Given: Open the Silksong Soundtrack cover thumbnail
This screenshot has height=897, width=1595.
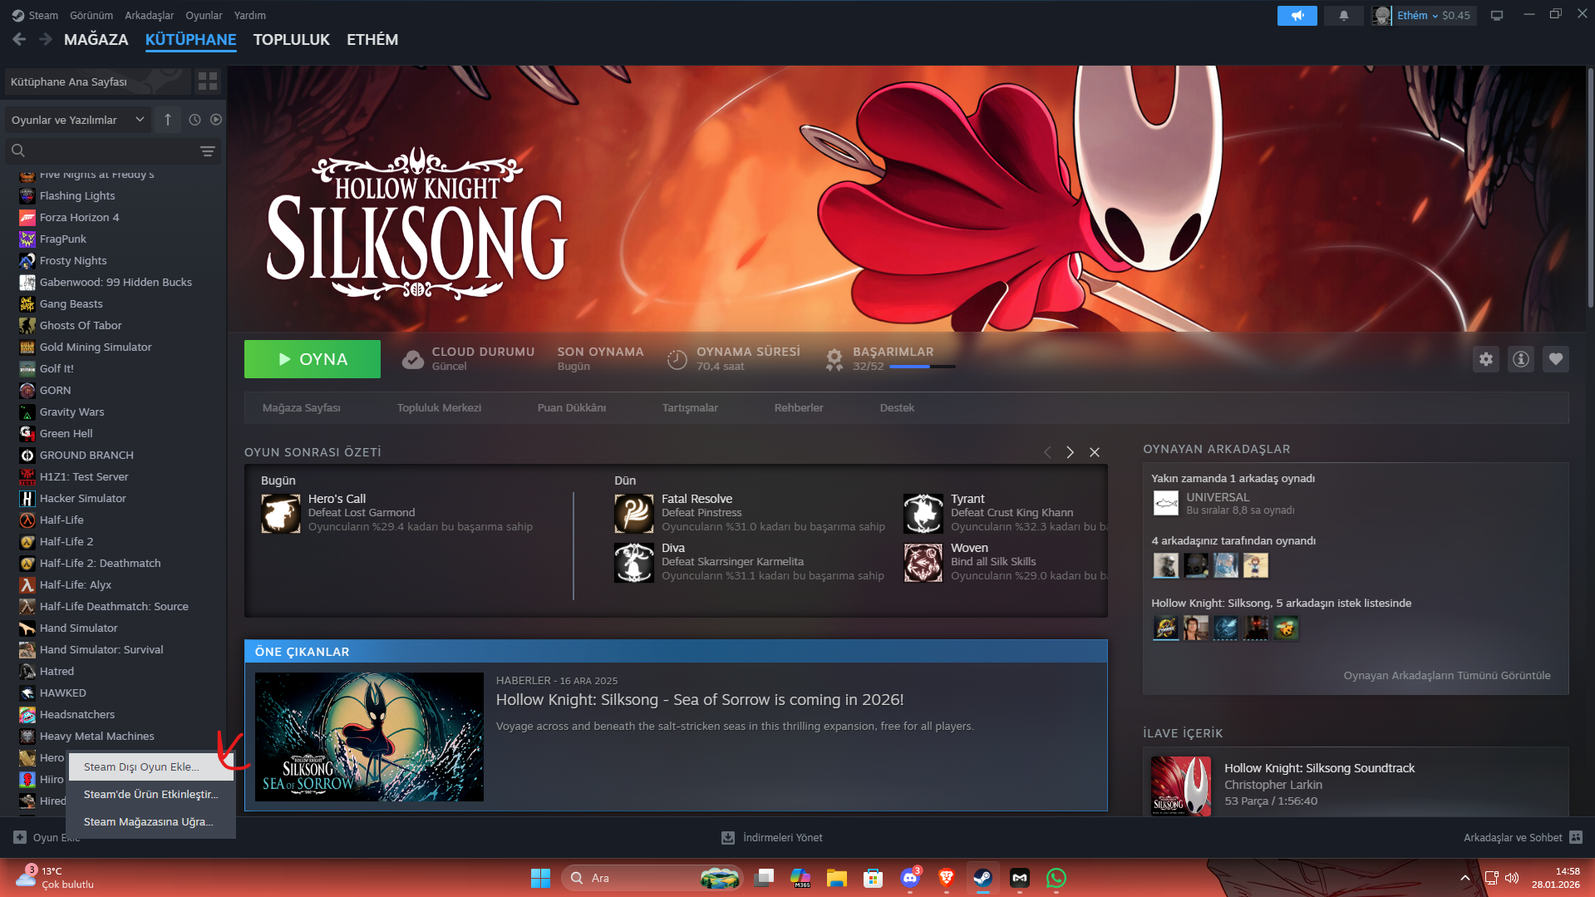Looking at the screenshot, I should coord(1181,786).
